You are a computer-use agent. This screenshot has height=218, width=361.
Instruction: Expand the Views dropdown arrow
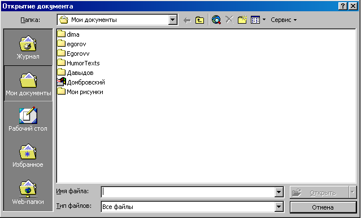(x=264, y=20)
